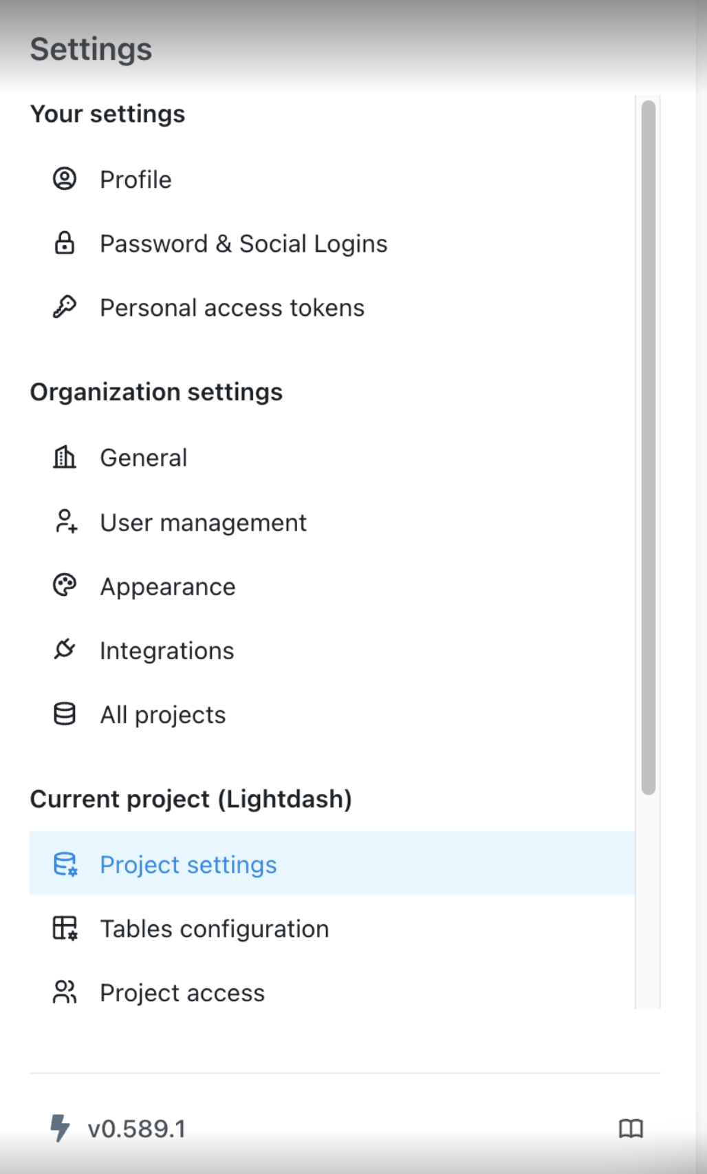Click the plug icon beside Integrations
Viewport: 707px width, 1174px height.
pyautogui.click(x=65, y=650)
